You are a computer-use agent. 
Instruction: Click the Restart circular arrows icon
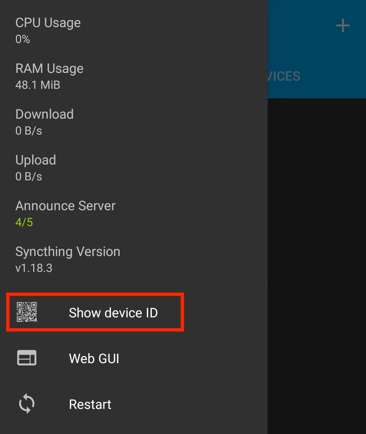pyautogui.click(x=27, y=404)
